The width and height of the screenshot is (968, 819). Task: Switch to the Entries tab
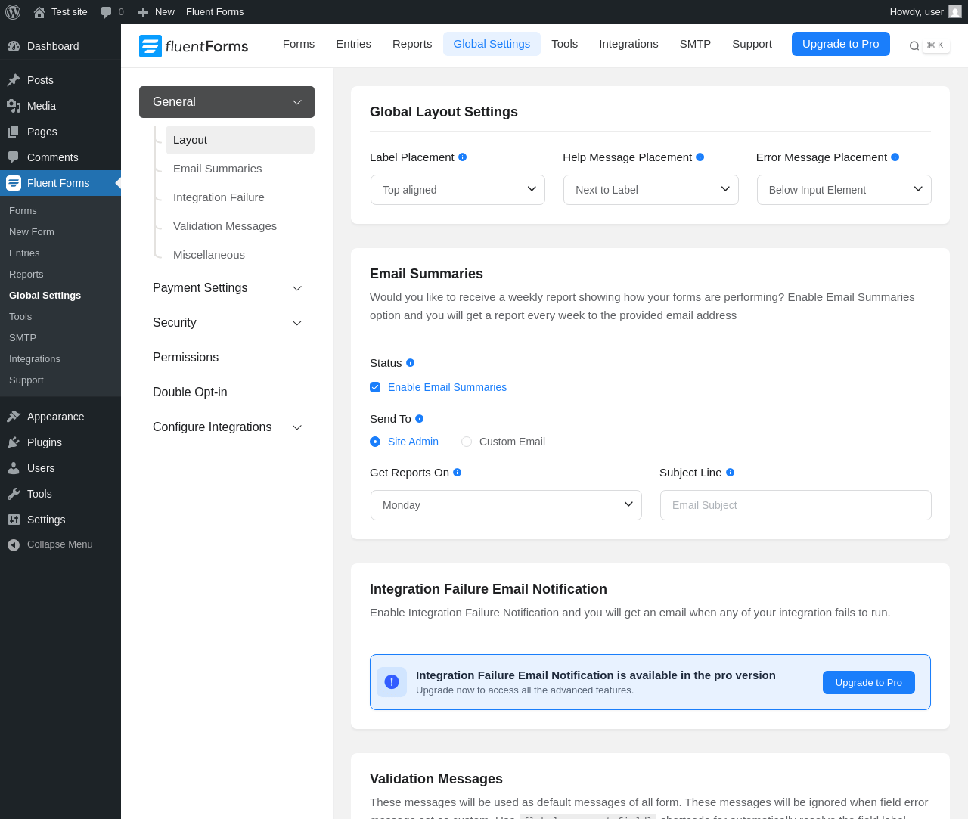pos(353,44)
